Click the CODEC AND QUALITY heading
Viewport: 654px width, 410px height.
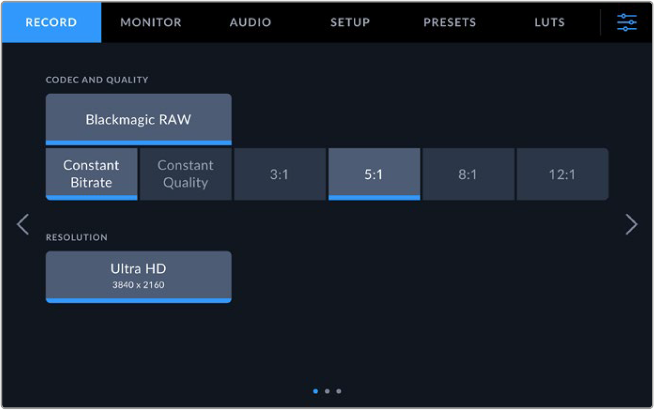tap(97, 79)
